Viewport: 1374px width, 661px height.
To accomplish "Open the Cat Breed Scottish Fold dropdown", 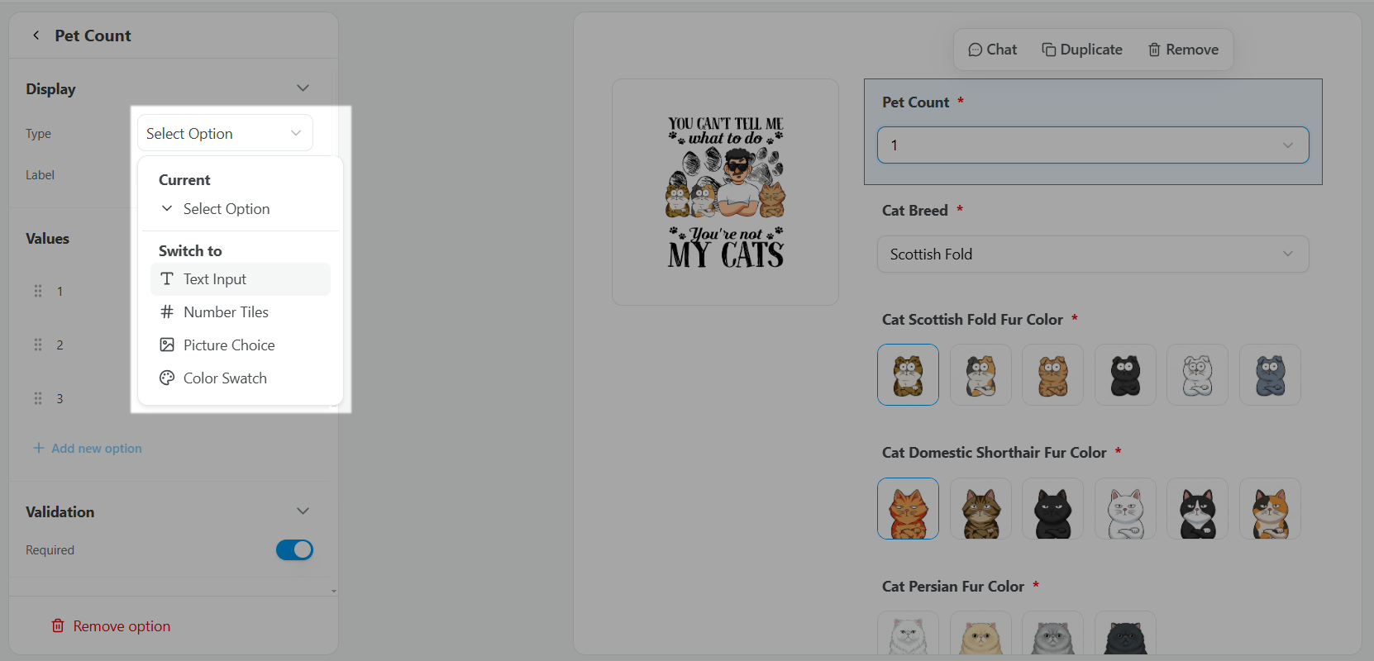I will click(1093, 254).
